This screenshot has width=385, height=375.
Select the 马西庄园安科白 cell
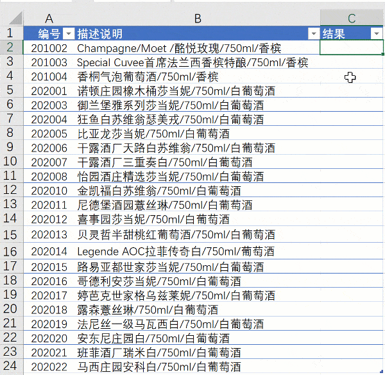pyautogui.click(x=198, y=366)
